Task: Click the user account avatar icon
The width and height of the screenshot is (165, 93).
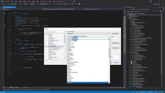Action: pos(151,1)
